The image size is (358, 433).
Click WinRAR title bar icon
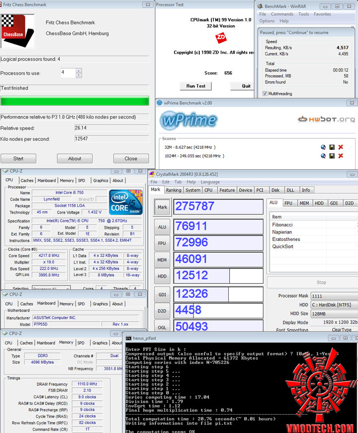coord(260,6)
